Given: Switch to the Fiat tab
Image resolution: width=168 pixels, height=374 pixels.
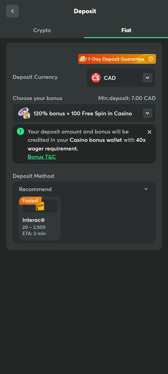Looking at the screenshot, I should pyautogui.click(x=126, y=30).
